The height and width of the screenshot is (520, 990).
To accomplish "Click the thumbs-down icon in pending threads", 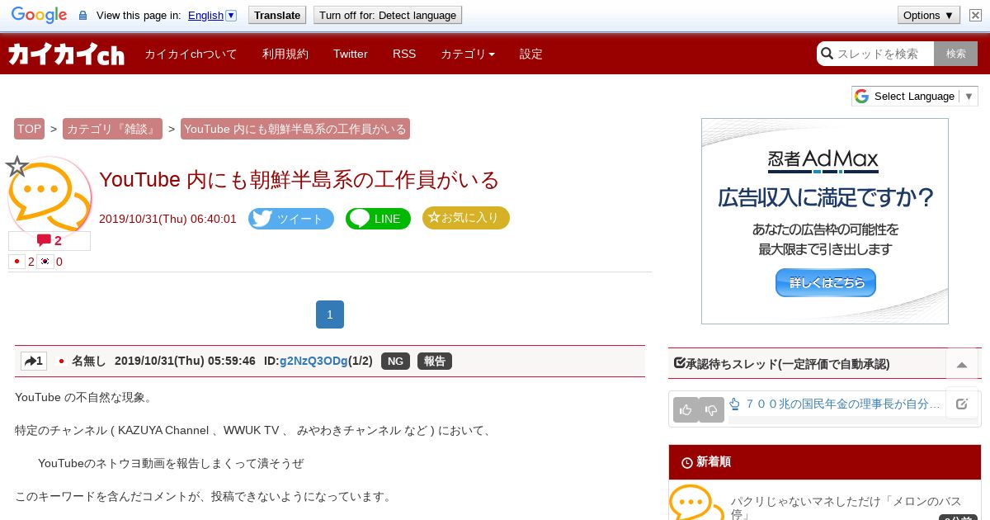I will pyautogui.click(x=711, y=409).
